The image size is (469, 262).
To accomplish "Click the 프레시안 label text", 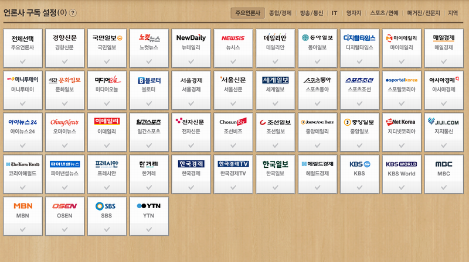I will click(x=107, y=173).
